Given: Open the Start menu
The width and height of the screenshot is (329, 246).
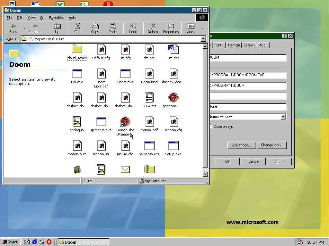Looking at the screenshot, I should pyautogui.click(x=10, y=242).
